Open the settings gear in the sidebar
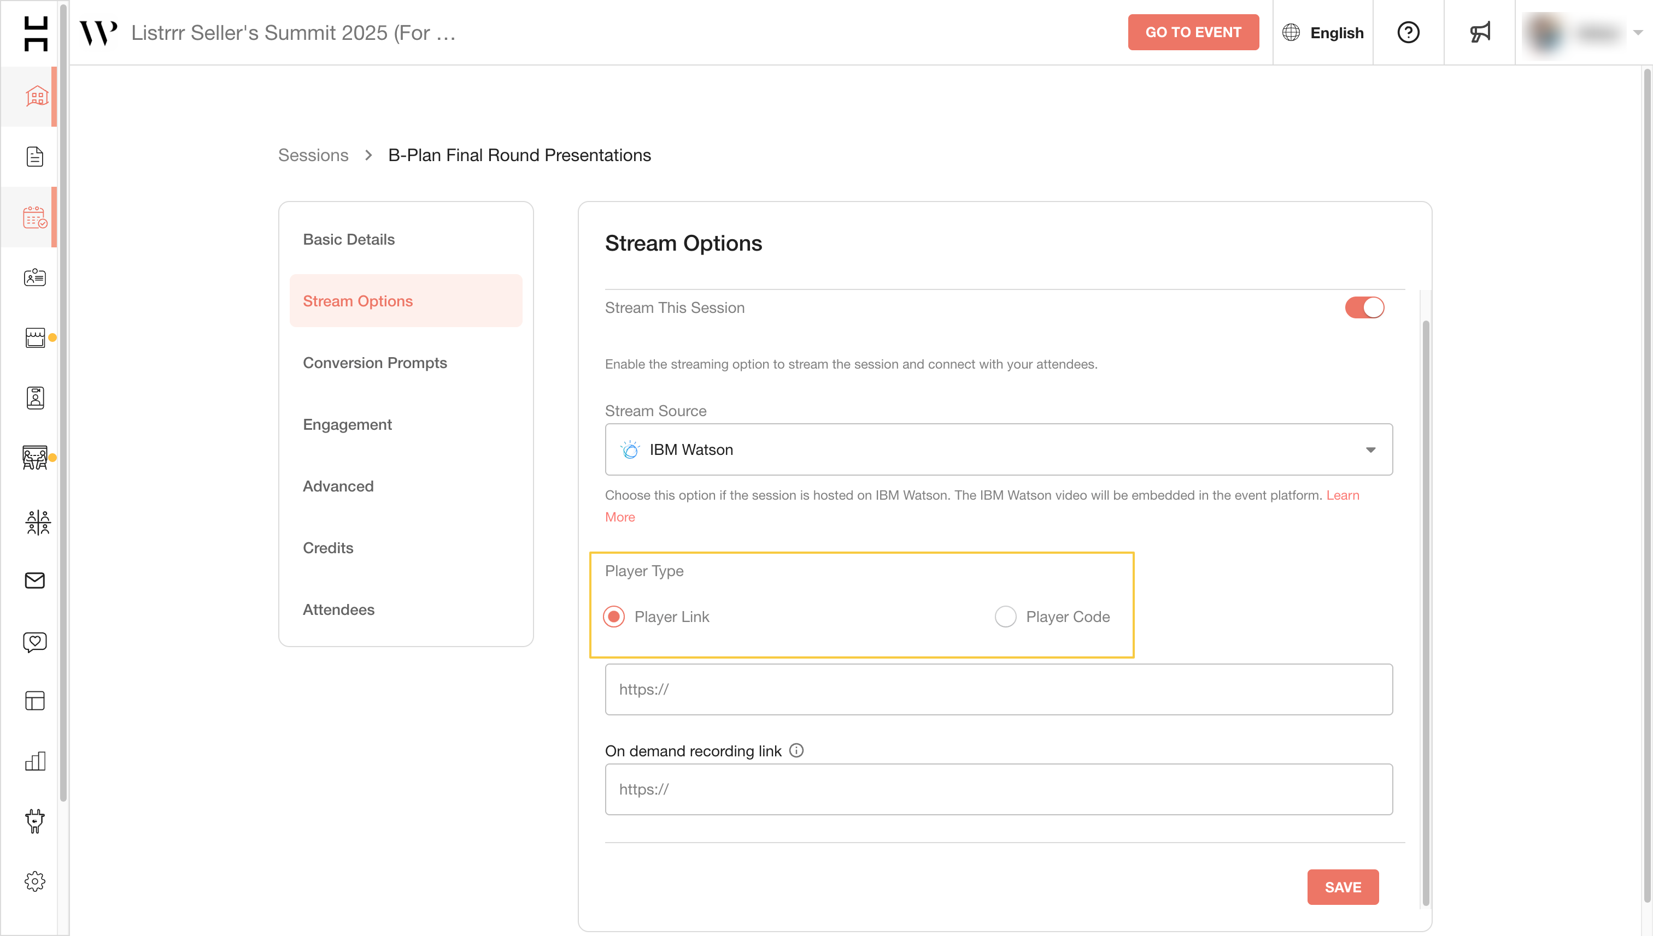Screen dimensions: 1653x936 [x=35, y=881]
